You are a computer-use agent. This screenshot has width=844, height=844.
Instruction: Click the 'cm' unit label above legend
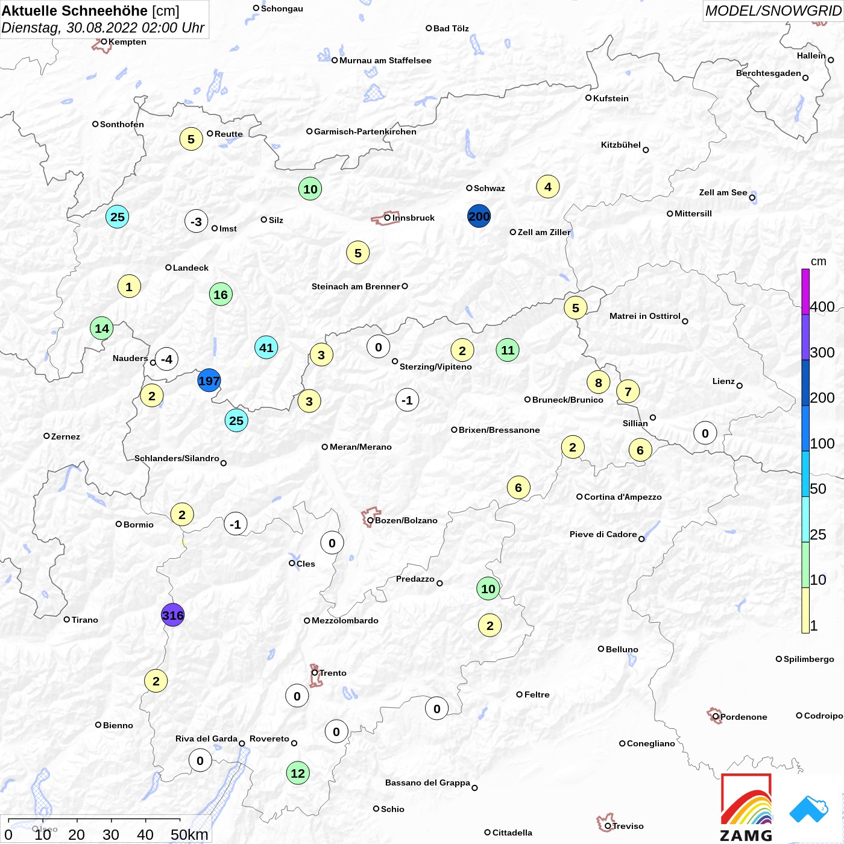(819, 261)
